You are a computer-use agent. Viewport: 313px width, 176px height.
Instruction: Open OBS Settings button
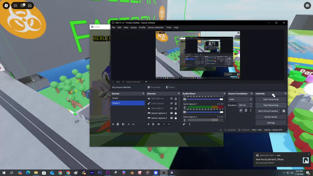(271, 123)
